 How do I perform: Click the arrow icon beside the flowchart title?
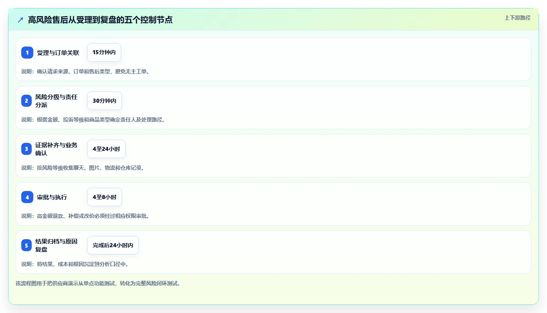point(20,20)
